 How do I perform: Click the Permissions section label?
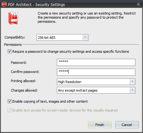pos(13,45)
